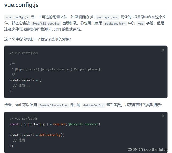Click the inline vue code tag
This screenshot has height=153, width=172.
pos(141,24)
